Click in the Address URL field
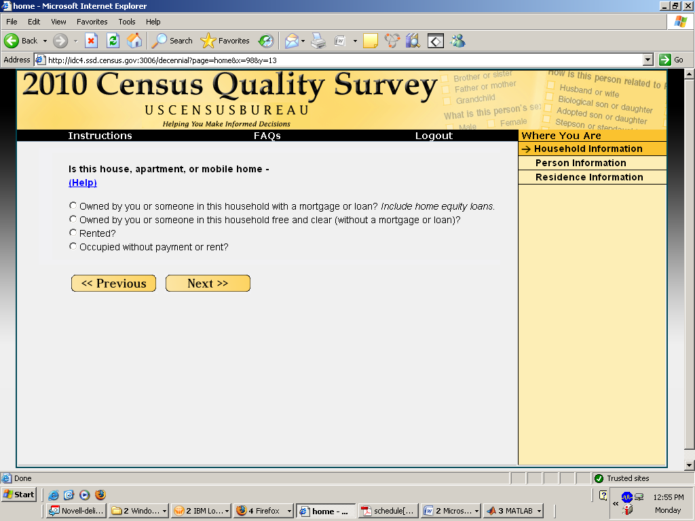 point(339,60)
